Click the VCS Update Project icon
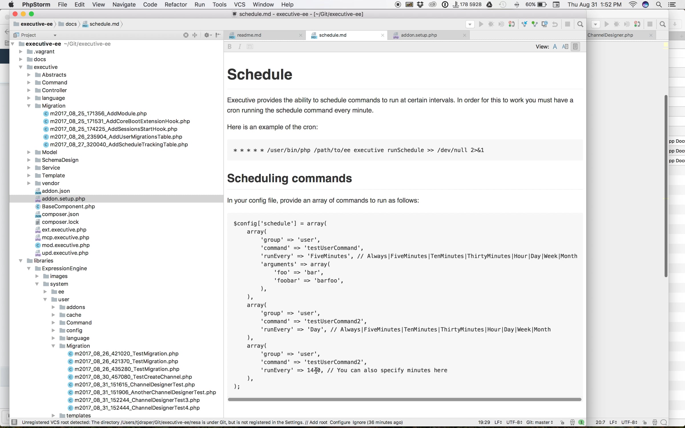This screenshot has width=685, height=428. pyautogui.click(x=524, y=24)
